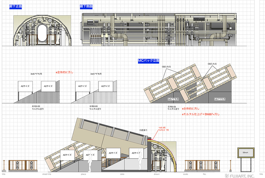Select the 'place' field in title block
This screenshot has height=178, width=265.
(83, 174)
